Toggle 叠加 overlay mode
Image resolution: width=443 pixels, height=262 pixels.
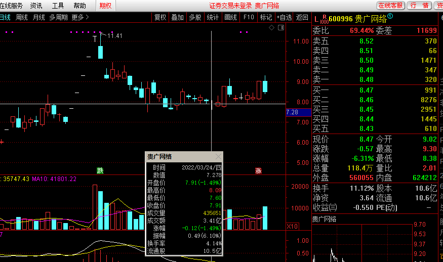tap(177, 17)
